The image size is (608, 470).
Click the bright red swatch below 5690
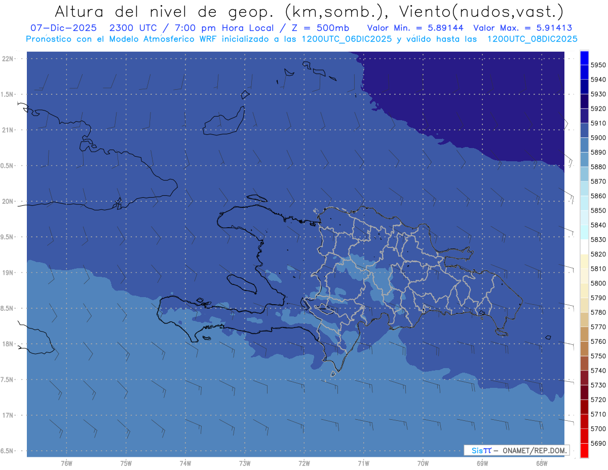[x=584, y=451]
